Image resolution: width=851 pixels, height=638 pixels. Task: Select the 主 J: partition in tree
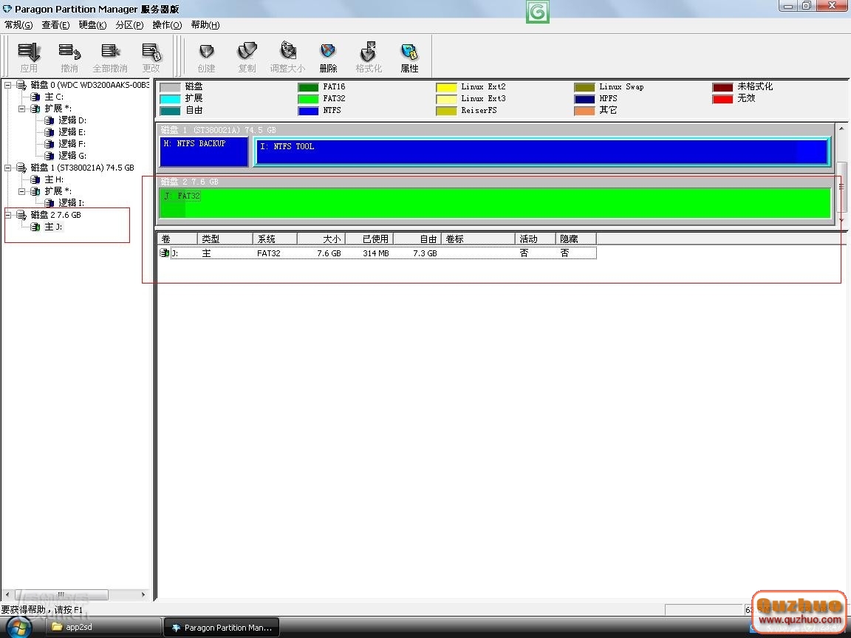tap(53, 227)
